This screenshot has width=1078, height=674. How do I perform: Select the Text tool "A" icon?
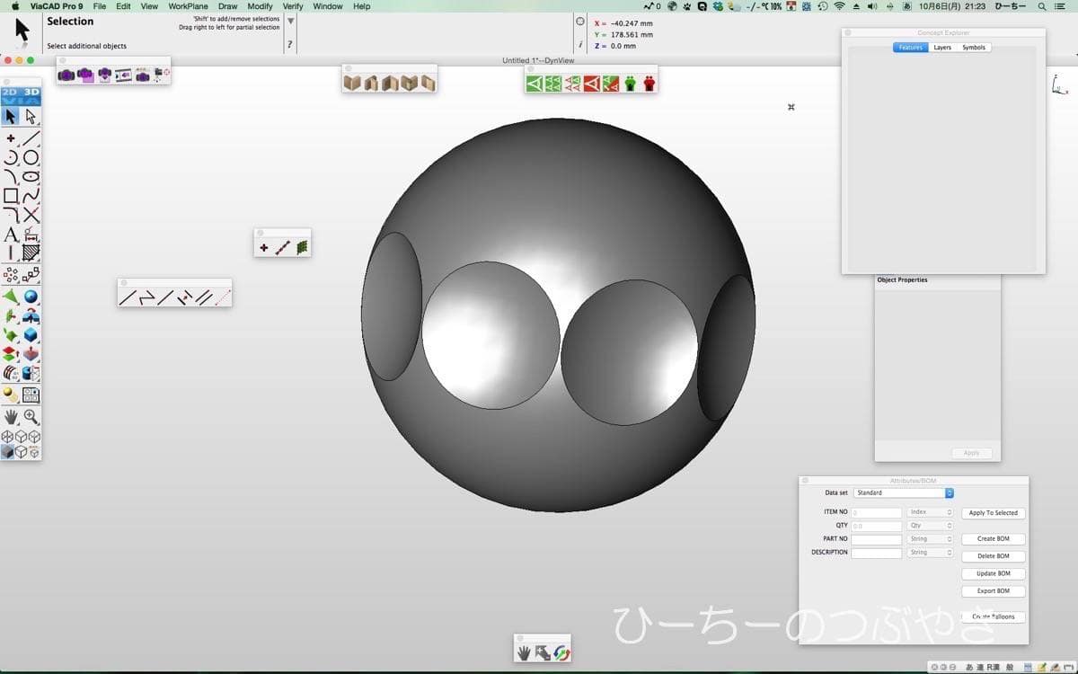[11, 235]
